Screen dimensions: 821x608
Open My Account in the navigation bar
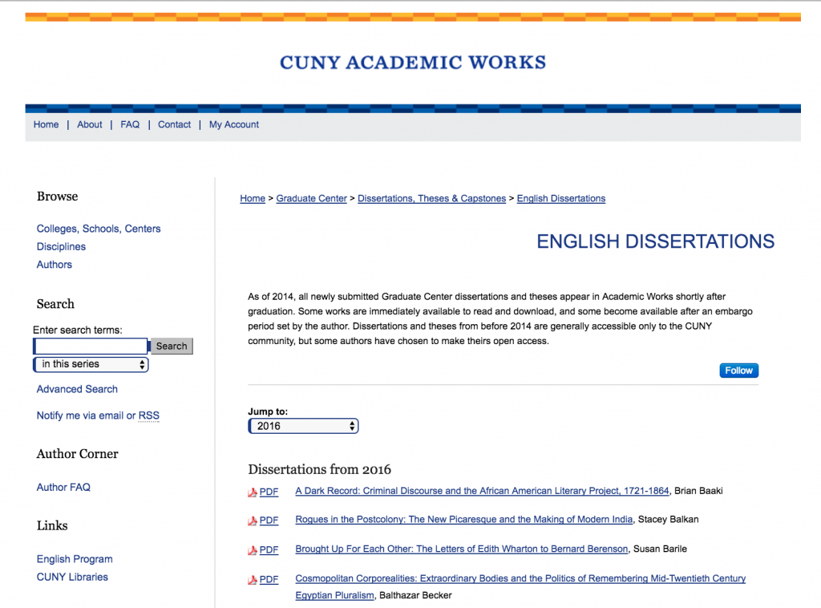point(234,124)
